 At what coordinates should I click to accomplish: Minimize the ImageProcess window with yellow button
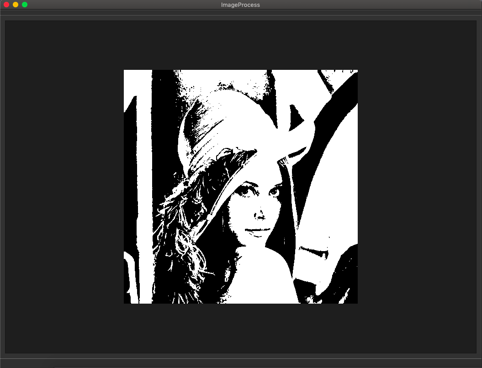coord(16,5)
